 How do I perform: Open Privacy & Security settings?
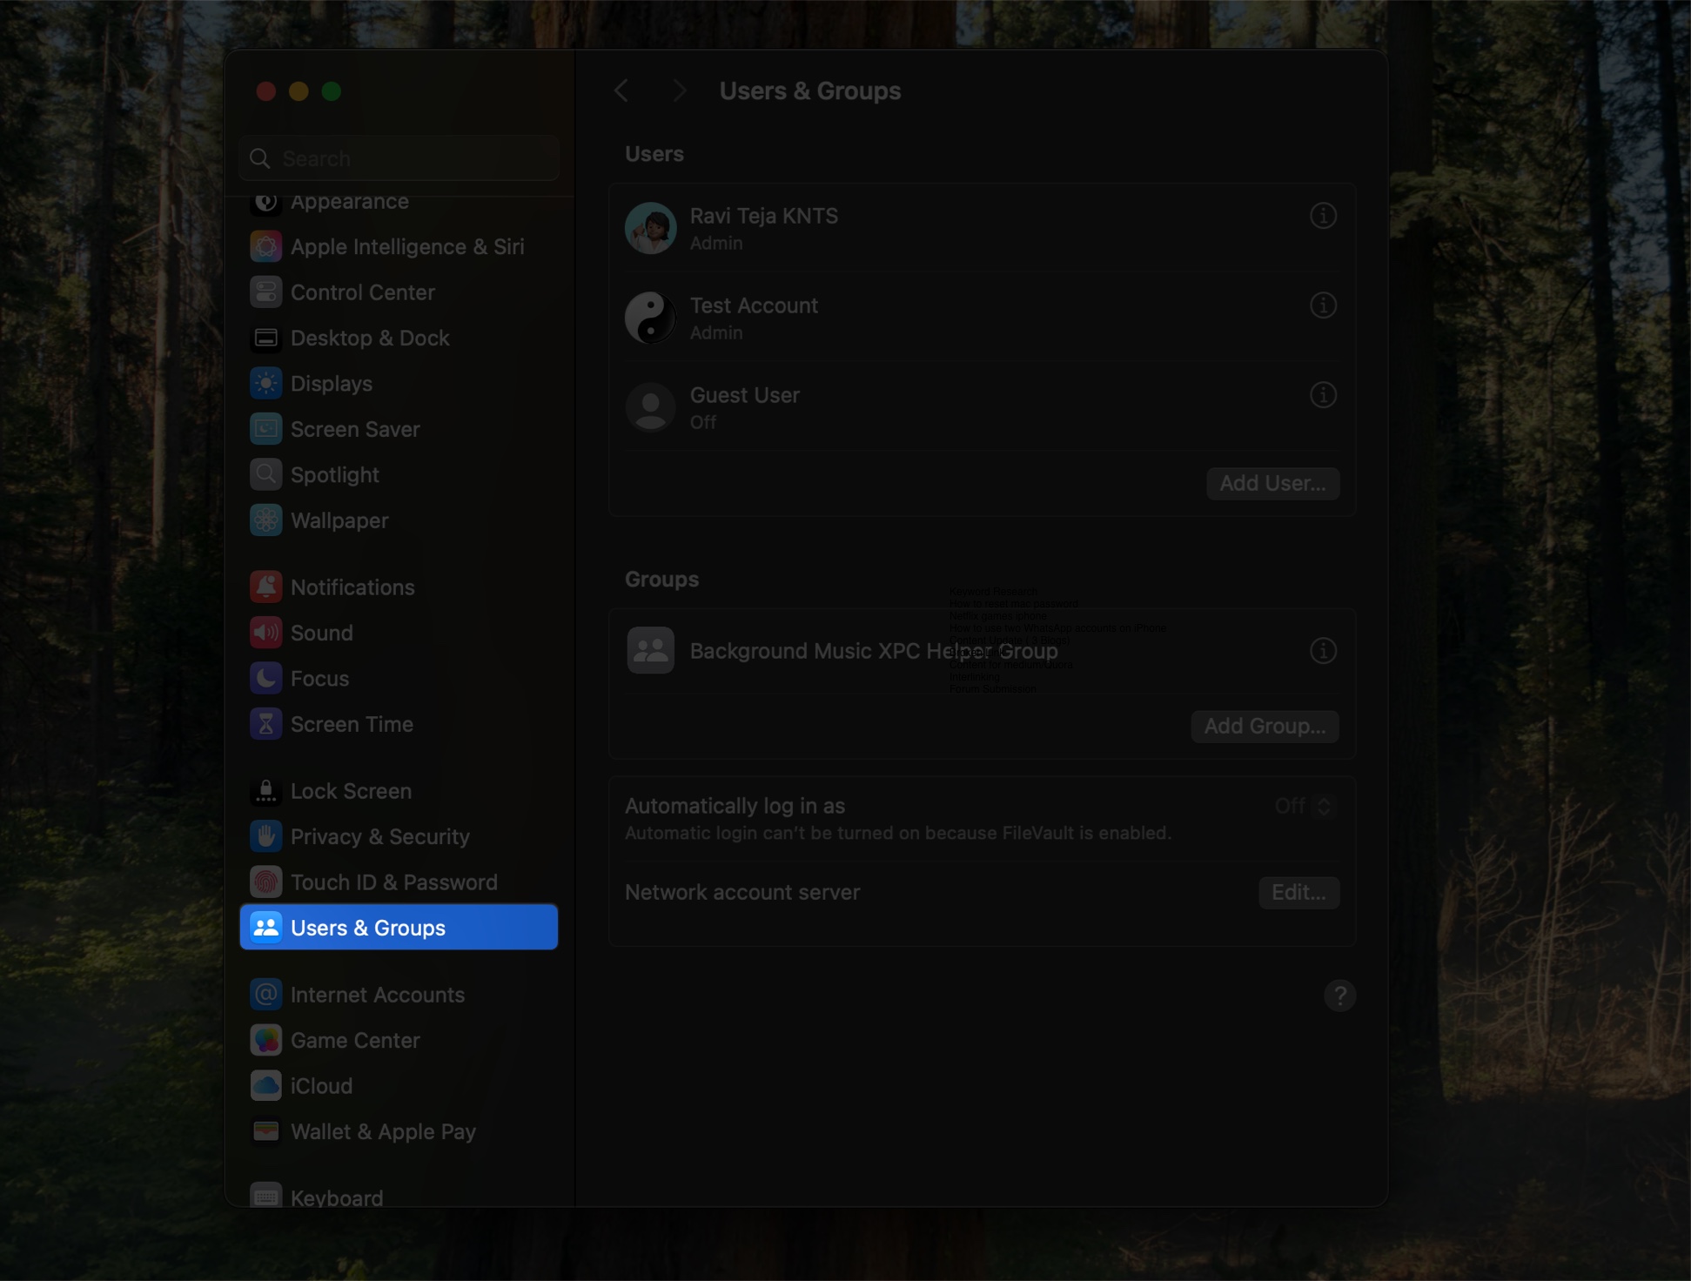(379, 836)
